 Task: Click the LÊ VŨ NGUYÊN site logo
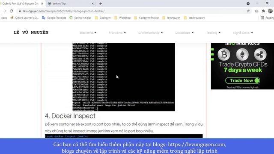pyautogui.click(x=31, y=33)
